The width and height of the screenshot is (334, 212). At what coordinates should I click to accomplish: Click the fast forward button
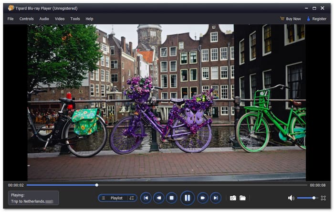[203, 198]
